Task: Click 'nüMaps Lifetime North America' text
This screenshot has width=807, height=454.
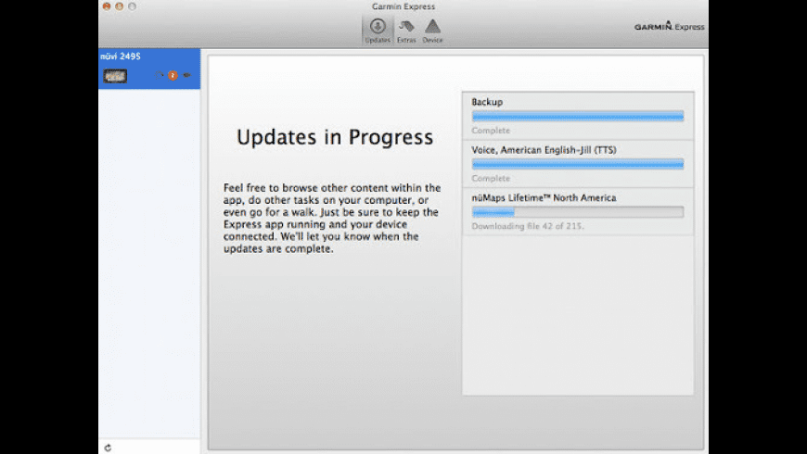Action: pyautogui.click(x=544, y=197)
